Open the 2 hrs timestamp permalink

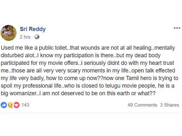25,37
